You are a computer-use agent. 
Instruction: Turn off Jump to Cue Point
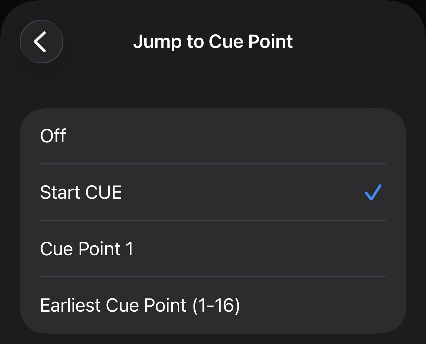click(213, 136)
